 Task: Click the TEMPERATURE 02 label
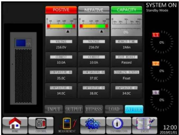pos(94,72)
